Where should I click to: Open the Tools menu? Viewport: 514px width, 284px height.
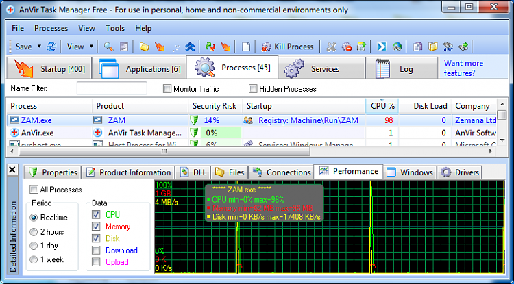115,28
